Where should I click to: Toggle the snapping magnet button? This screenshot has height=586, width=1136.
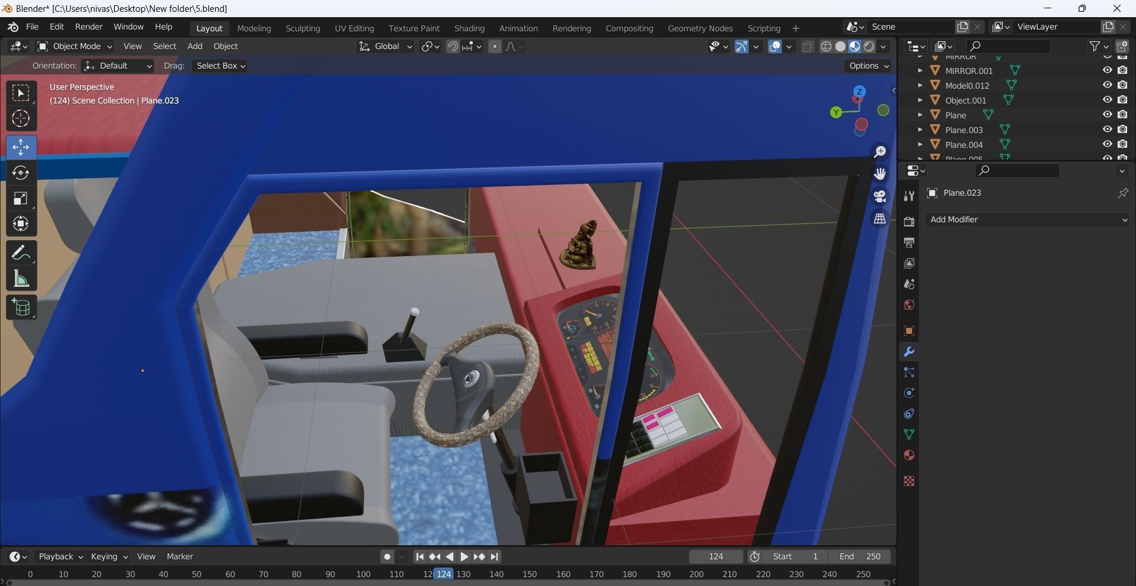[x=453, y=47]
